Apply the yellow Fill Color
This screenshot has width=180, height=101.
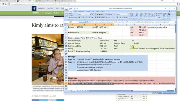(x=89, y=17)
